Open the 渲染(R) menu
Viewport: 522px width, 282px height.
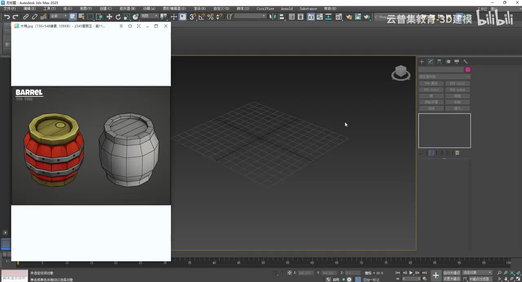click(x=199, y=9)
